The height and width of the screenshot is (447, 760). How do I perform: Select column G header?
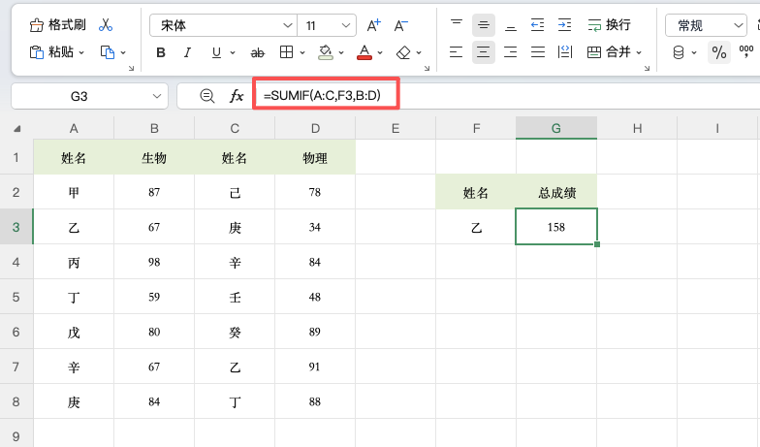pos(556,128)
